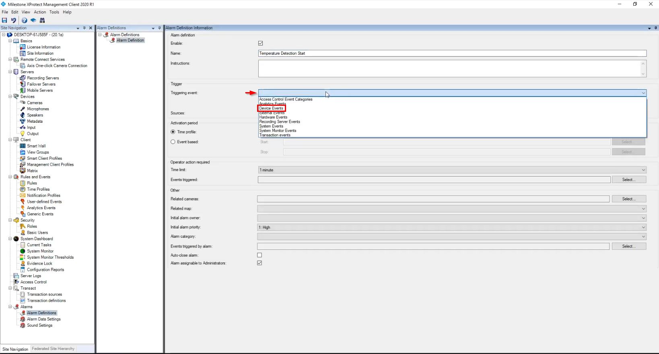Open System Monitor green icon
The width and height of the screenshot is (659, 354).
pos(23,251)
